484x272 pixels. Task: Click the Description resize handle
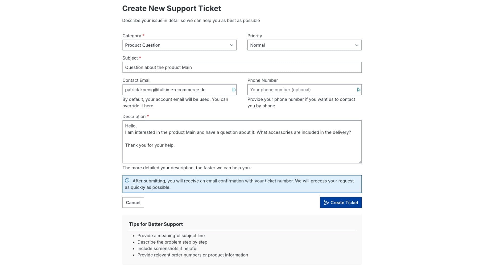pyautogui.click(x=360, y=161)
